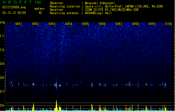This screenshot has height=111, width=175.
Task: Click the tallest yellow power peak after 0053
Action: pos(56,105)
